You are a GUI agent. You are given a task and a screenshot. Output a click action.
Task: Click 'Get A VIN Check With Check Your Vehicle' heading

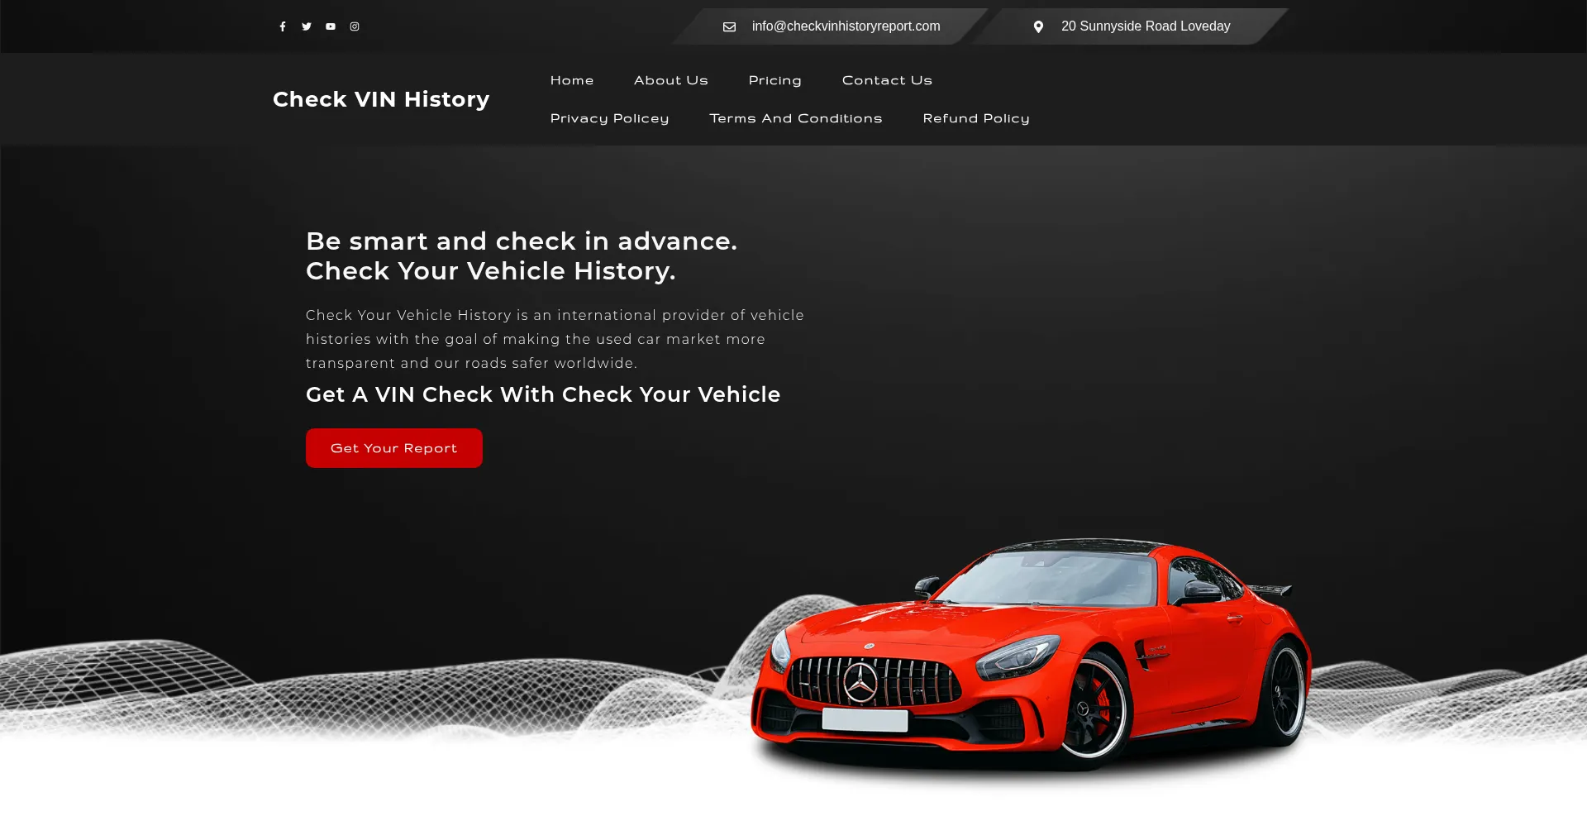(543, 394)
